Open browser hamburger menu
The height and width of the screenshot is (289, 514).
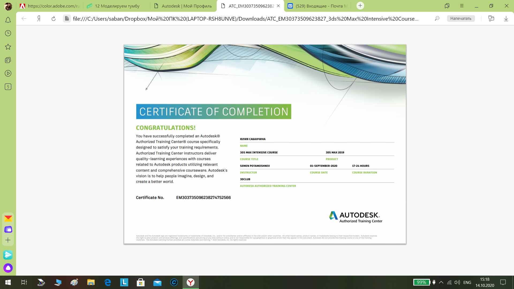pos(462,6)
